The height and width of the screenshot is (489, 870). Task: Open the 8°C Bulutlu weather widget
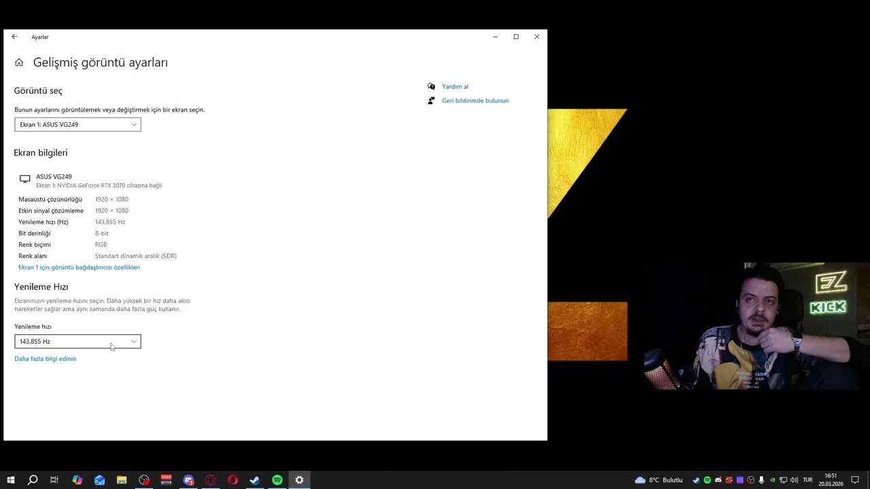659,480
